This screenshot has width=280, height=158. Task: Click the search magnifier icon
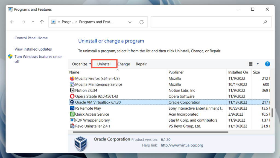click(265, 22)
